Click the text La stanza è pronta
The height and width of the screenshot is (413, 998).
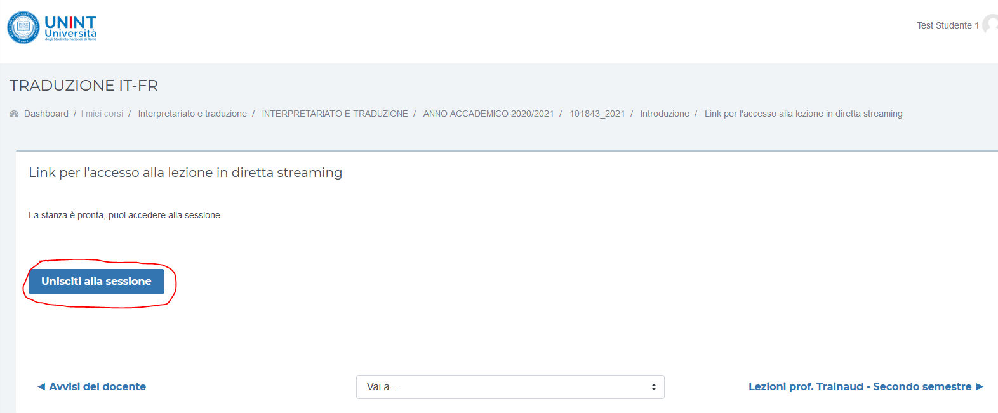124,215
